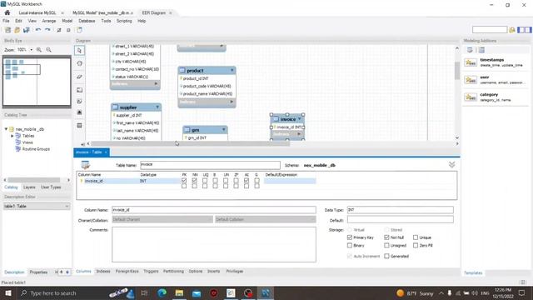
Task: Select the hand pan tool
Action: coord(79,63)
